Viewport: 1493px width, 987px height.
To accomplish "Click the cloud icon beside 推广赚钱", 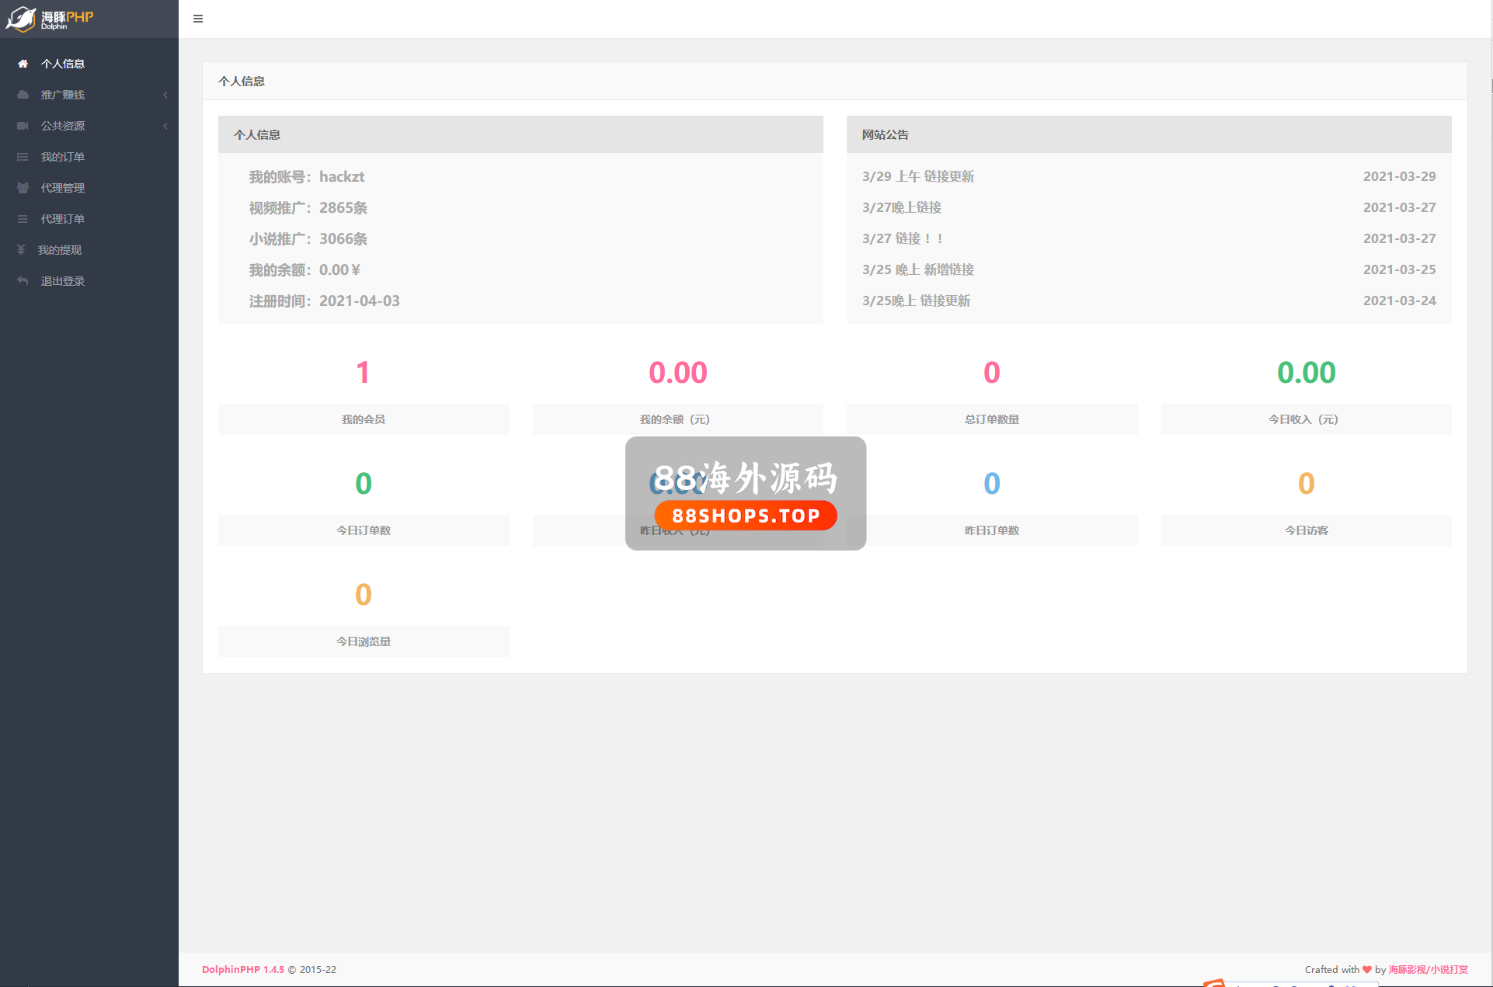I will coord(23,95).
